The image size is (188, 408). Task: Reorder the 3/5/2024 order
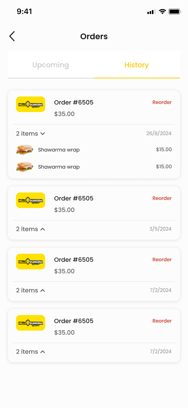click(162, 198)
